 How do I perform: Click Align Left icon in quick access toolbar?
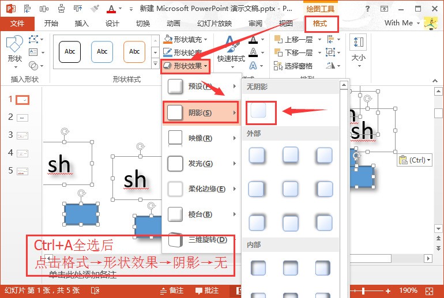pyautogui.click(x=28, y=9)
